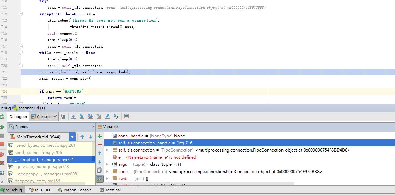The height and width of the screenshot is (195, 395).
Task: Expand the kwds dict variable
Action: (x=107, y=179)
